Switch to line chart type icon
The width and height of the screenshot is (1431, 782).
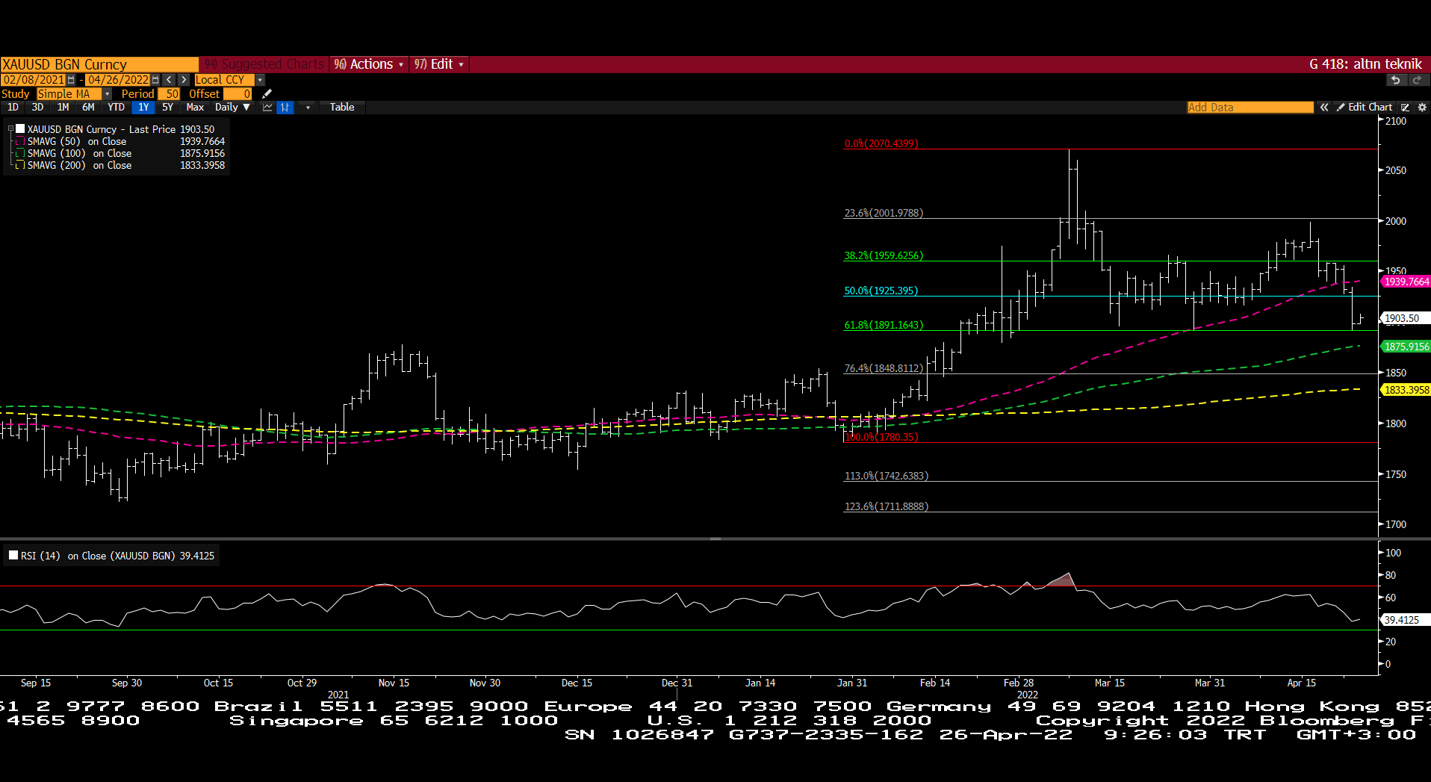point(267,108)
